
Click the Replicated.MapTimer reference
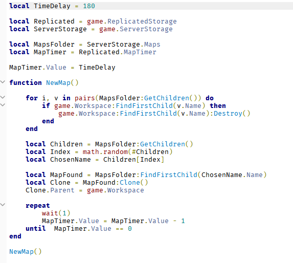(118, 52)
